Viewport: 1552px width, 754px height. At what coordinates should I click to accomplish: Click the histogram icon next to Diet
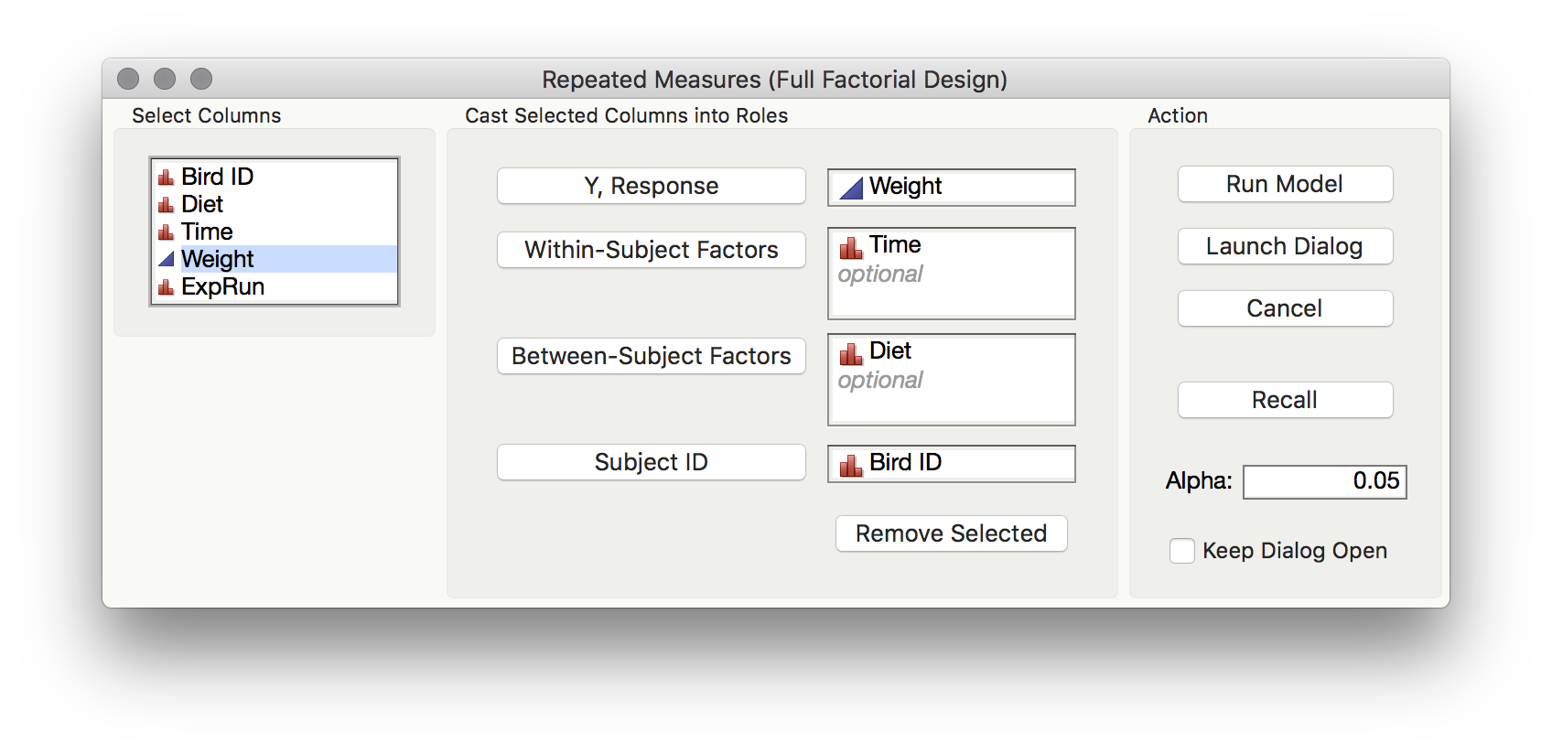point(167,204)
